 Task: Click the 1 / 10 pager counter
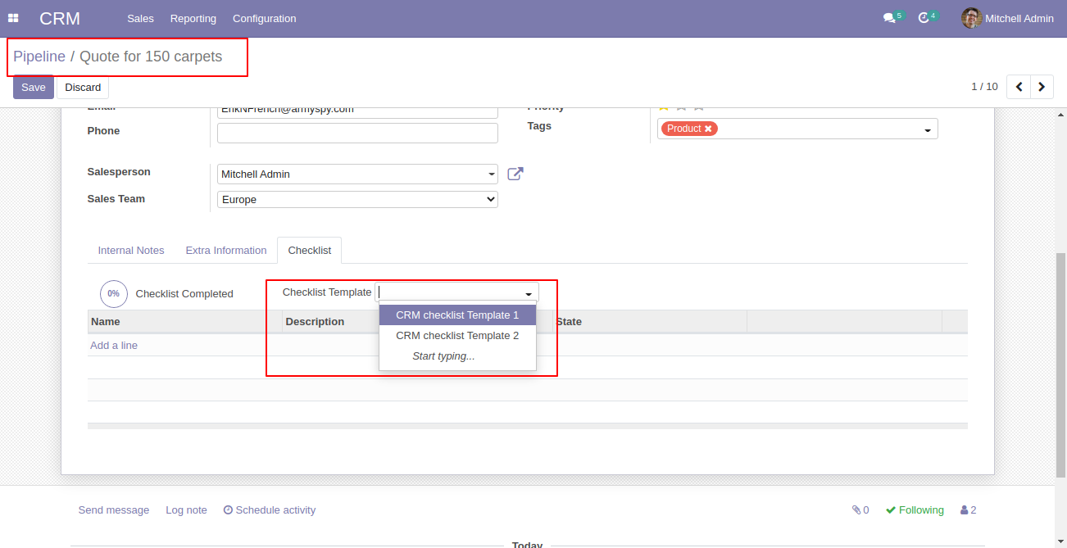click(984, 86)
